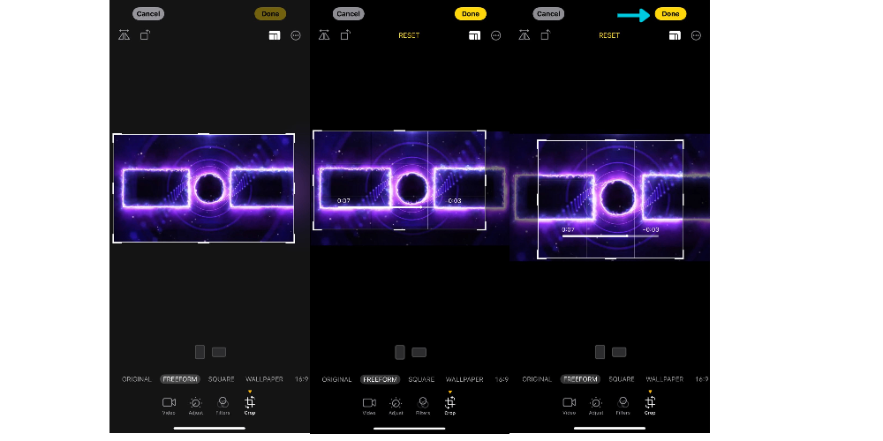Open the Adjust tool in middle screenshot
Viewport: 883px width, 441px height.
[396, 406]
